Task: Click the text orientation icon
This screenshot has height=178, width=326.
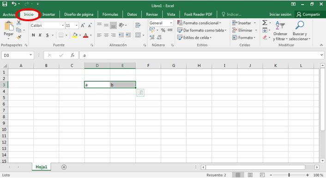Action: pos(121,25)
